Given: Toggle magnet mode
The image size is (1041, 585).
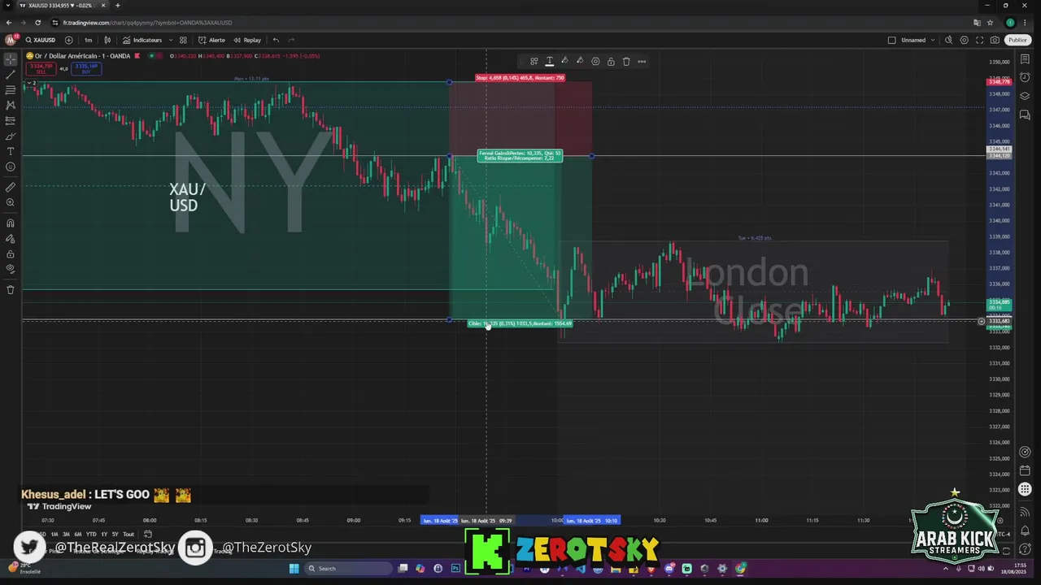Looking at the screenshot, I should (x=11, y=223).
